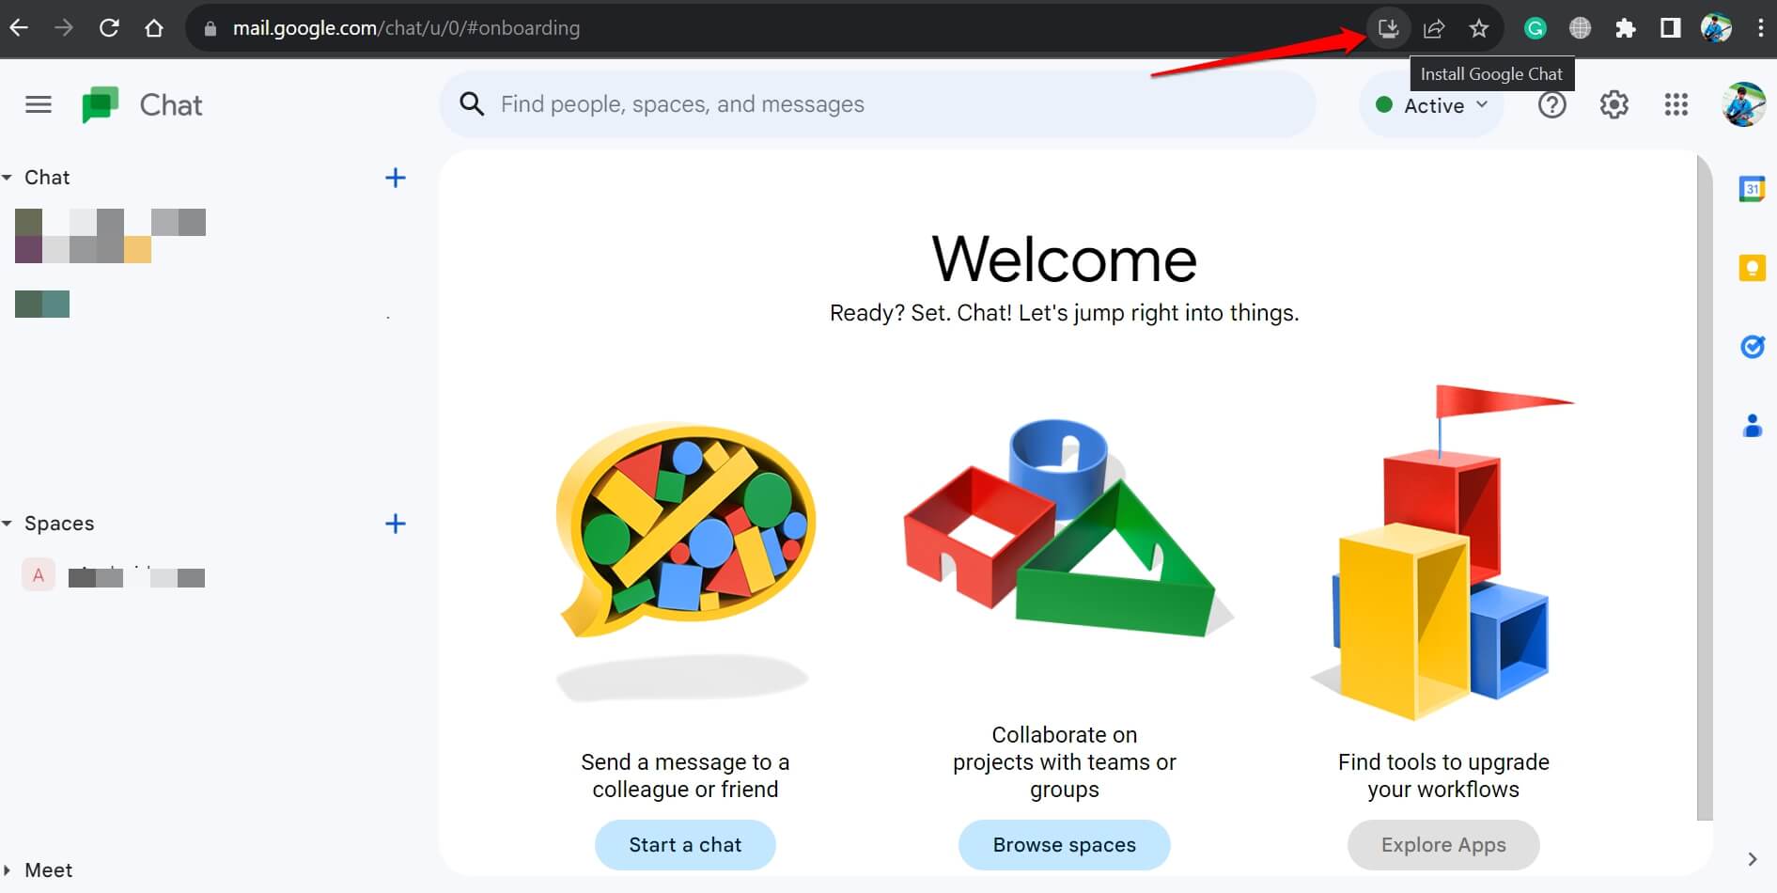Collapse the Chat section
Image resolution: width=1777 pixels, height=893 pixels.
[8, 178]
